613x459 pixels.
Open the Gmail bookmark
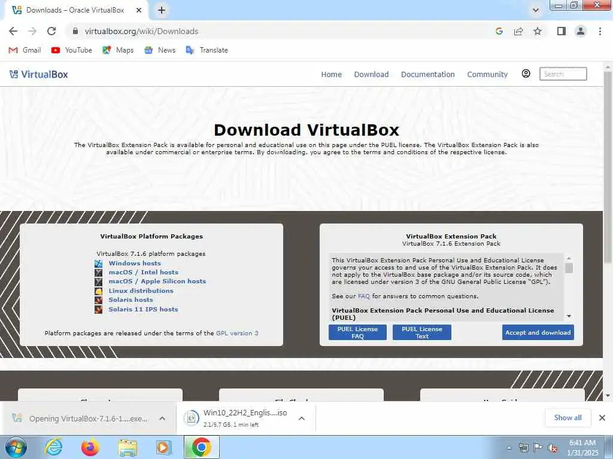(x=25, y=50)
